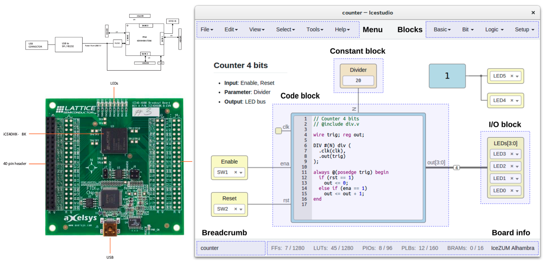The height and width of the screenshot is (261, 546).
Task: Click the Divider constant value field
Action: [x=358, y=80]
